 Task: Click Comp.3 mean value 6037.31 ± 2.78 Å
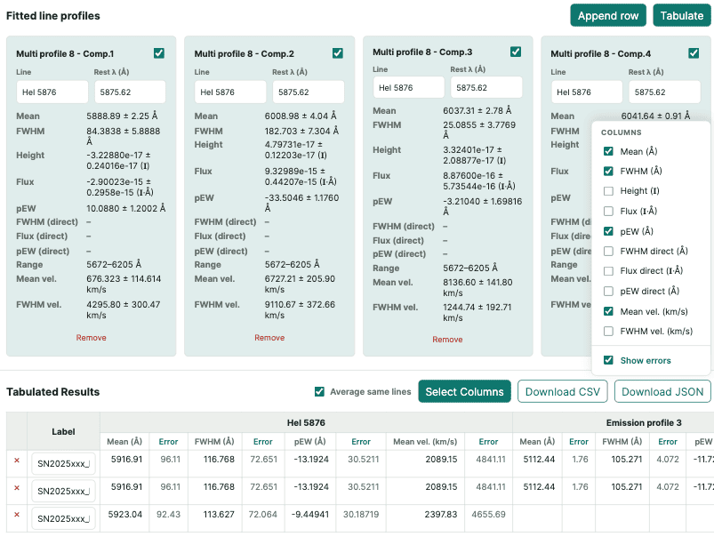click(x=477, y=110)
